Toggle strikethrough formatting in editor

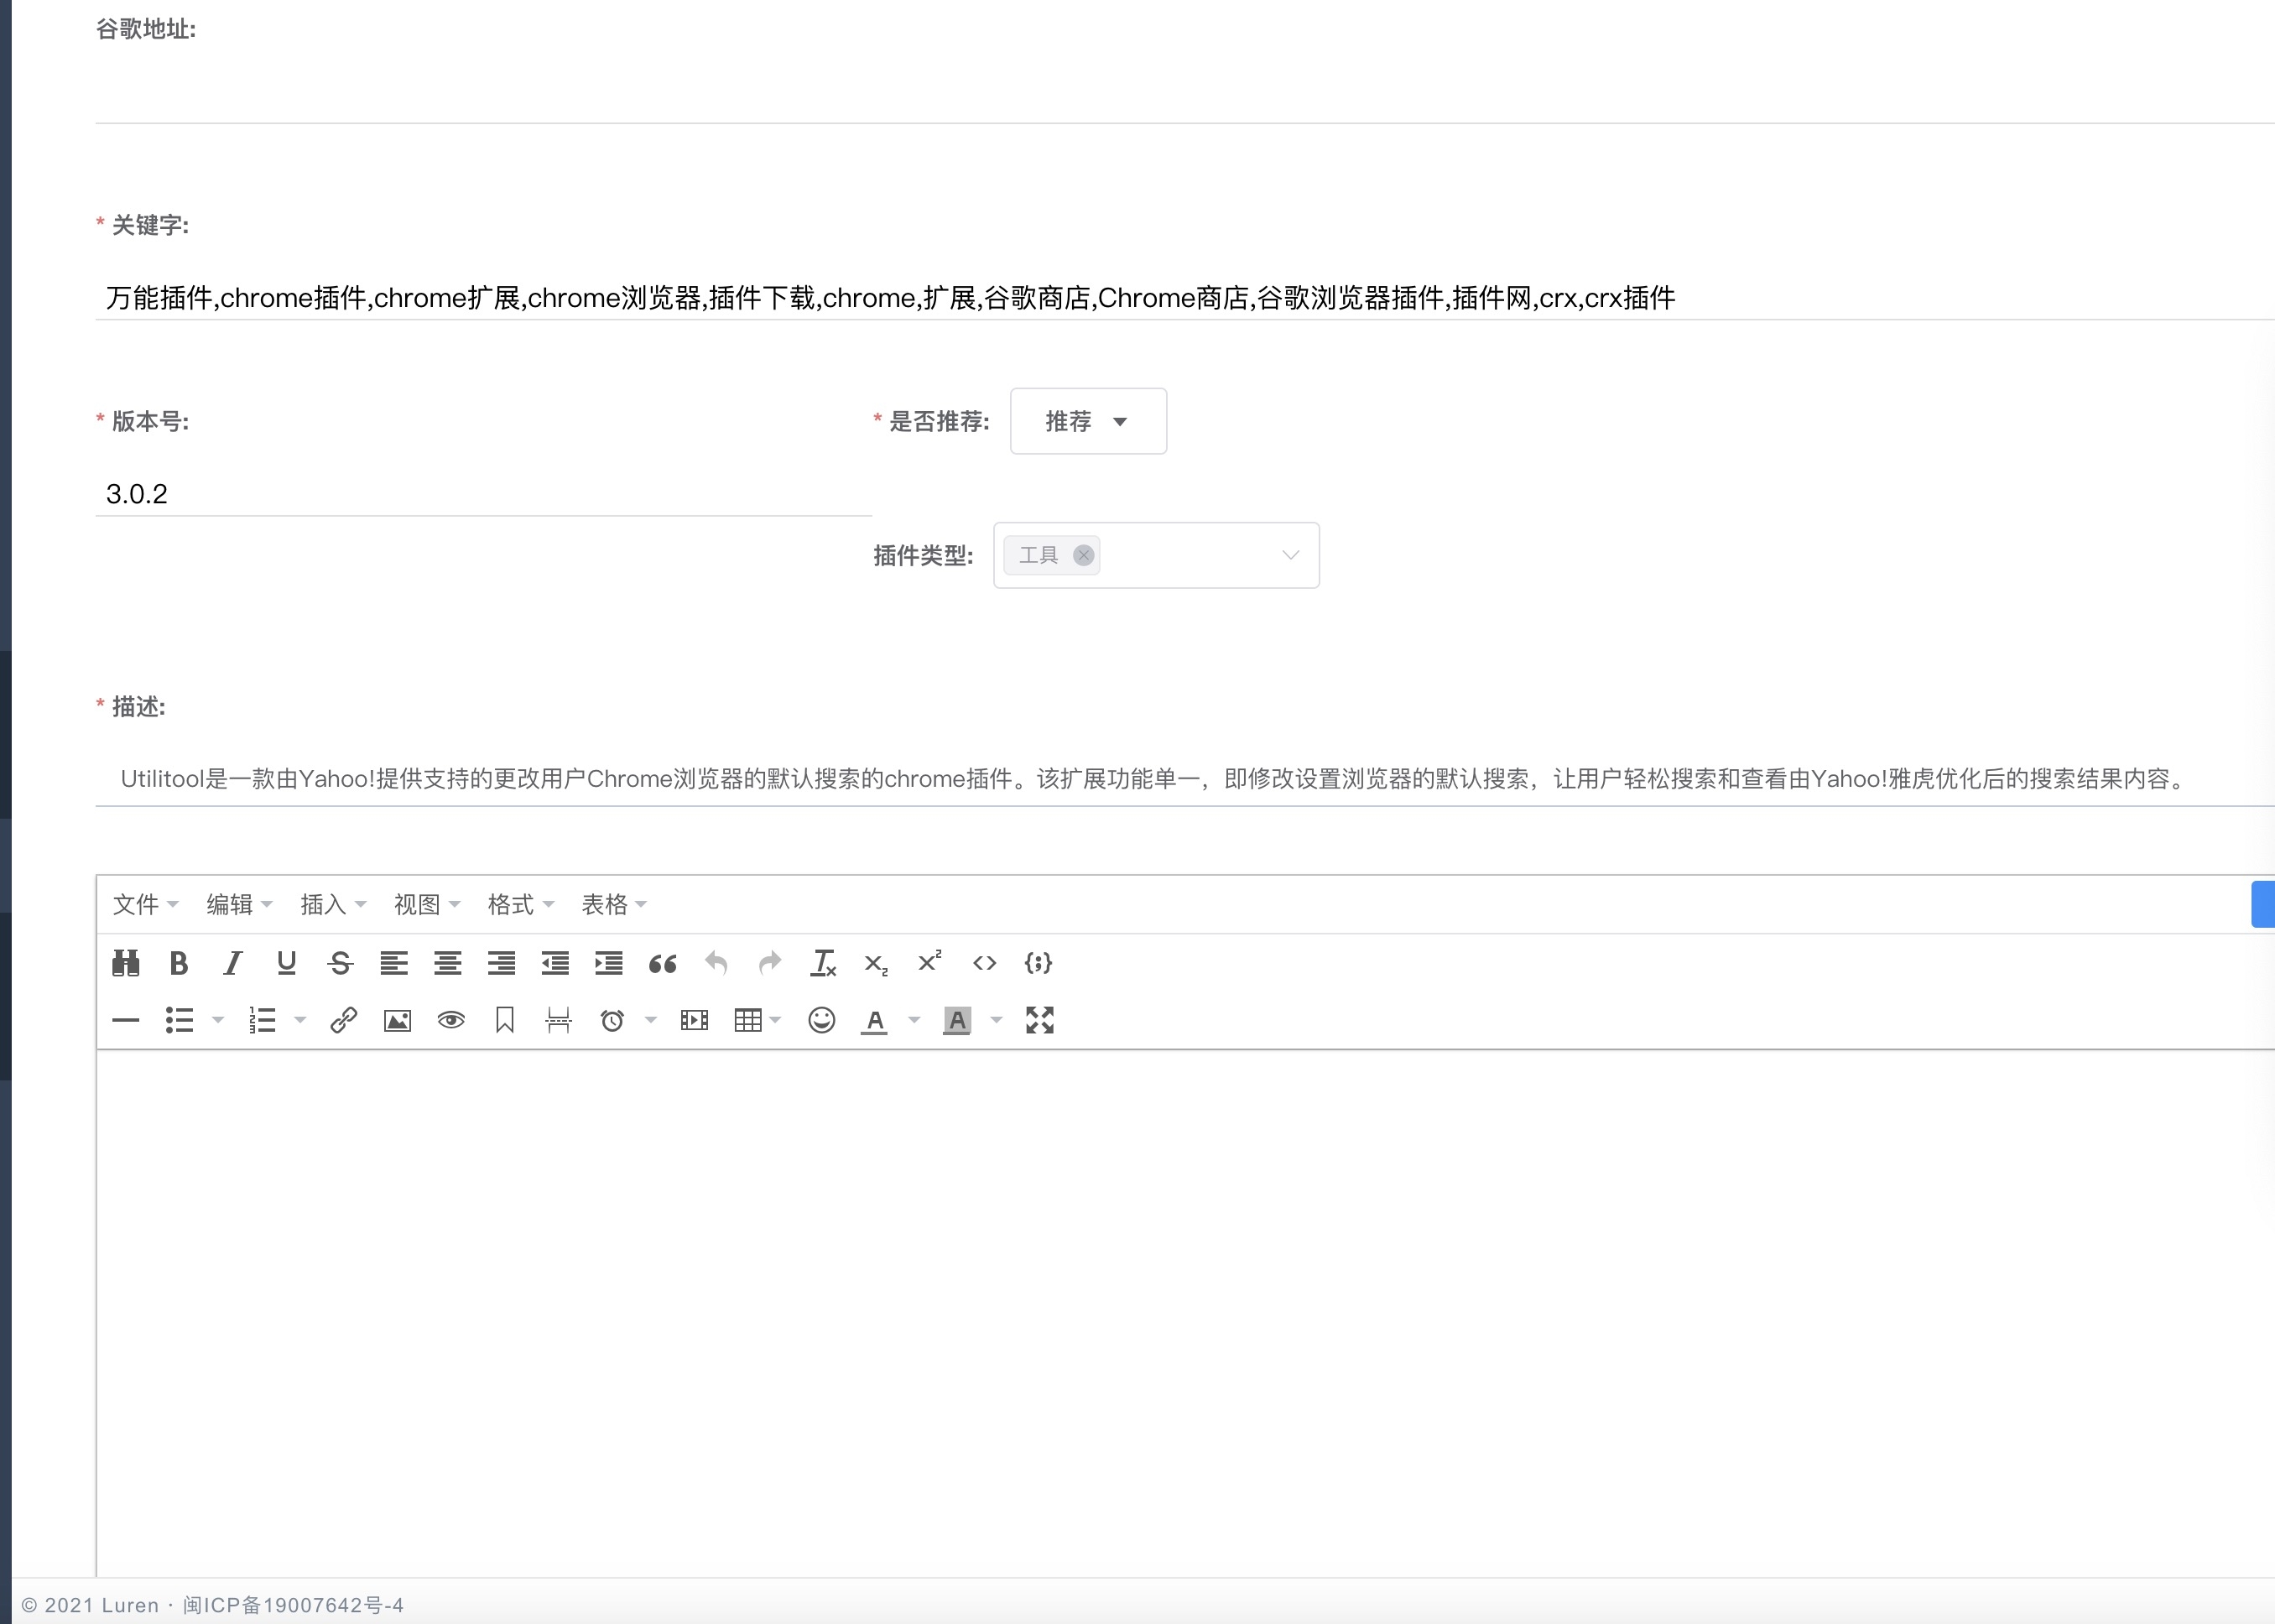coord(340,963)
